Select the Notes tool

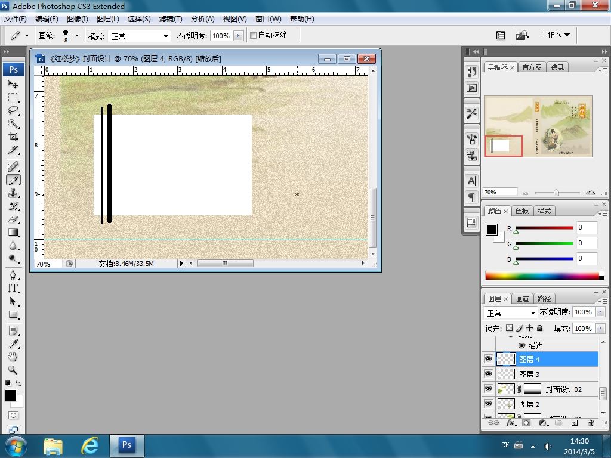[x=13, y=331]
